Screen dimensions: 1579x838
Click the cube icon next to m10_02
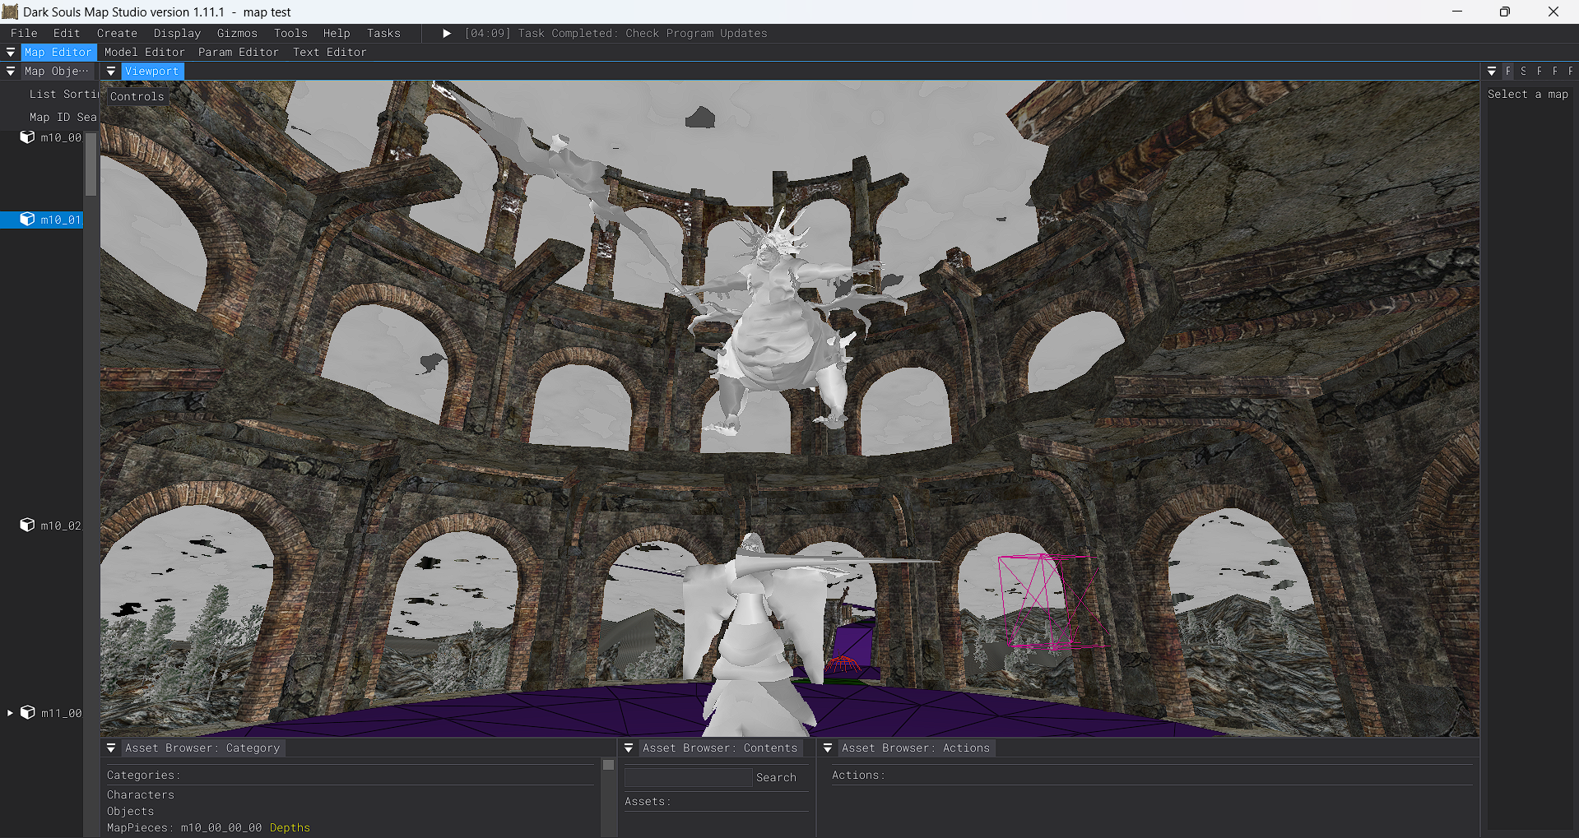coord(27,525)
